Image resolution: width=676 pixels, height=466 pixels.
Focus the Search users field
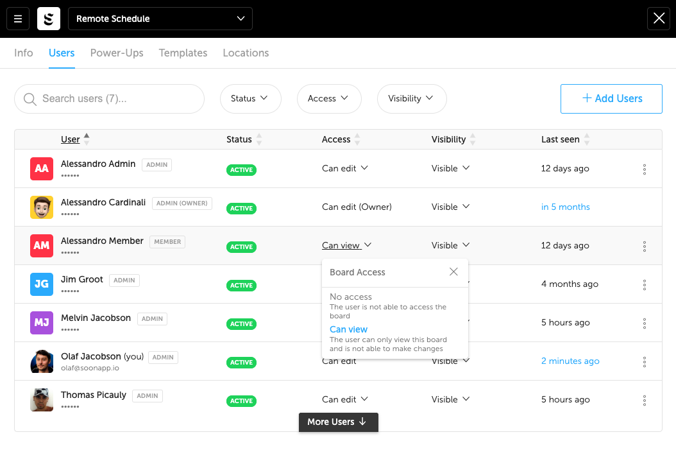click(115, 99)
